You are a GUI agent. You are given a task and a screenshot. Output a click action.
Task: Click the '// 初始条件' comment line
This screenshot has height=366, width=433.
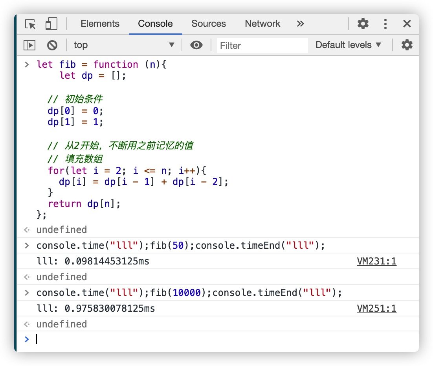75,99
